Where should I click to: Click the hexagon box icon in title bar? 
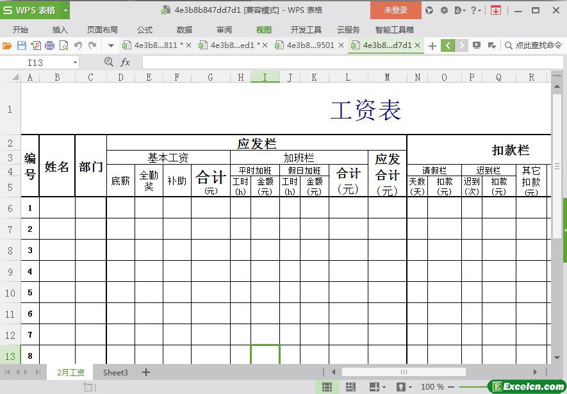click(x=444, y=10)
